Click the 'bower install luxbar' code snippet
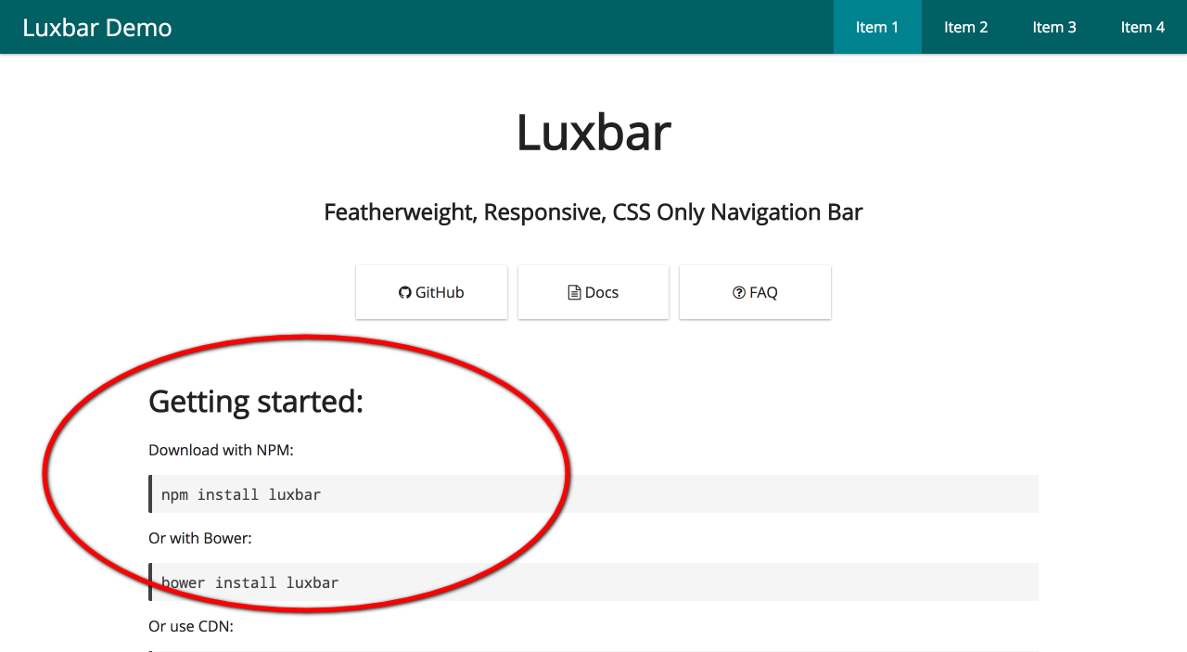Image resolution: width=1187 pixels, height=652 pixels. pos(249,582)
